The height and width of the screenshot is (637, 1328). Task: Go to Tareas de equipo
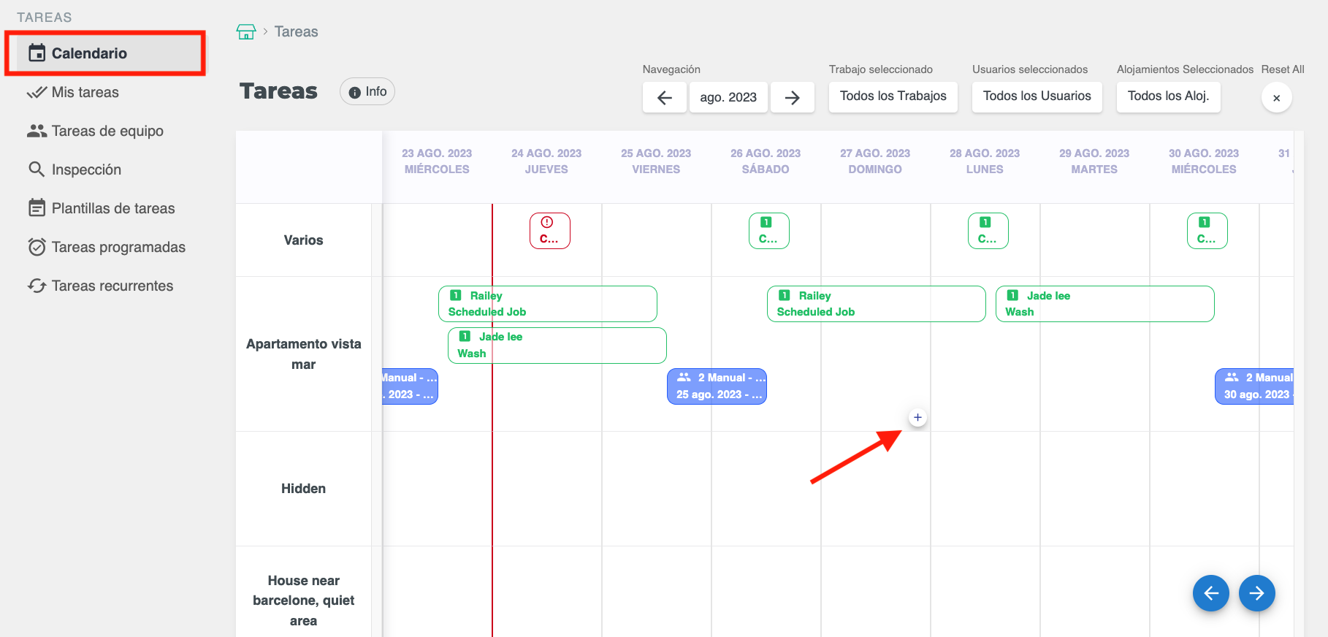(x=107, y=131)
